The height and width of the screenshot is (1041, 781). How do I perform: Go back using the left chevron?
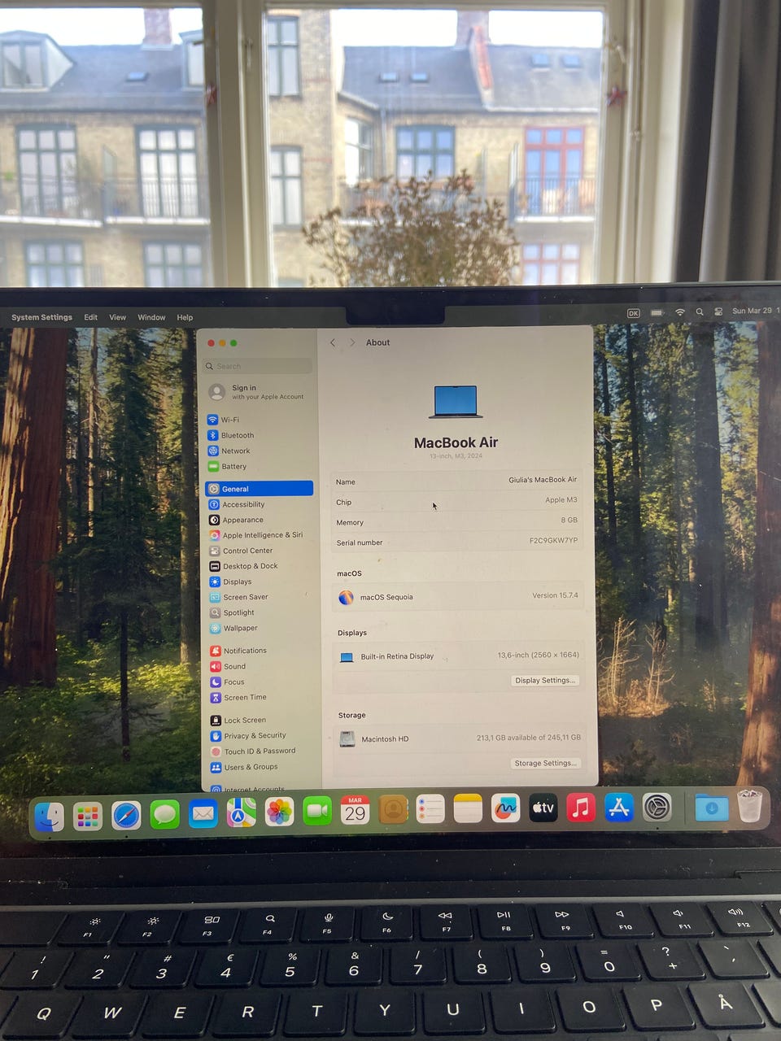click(333, 342)
